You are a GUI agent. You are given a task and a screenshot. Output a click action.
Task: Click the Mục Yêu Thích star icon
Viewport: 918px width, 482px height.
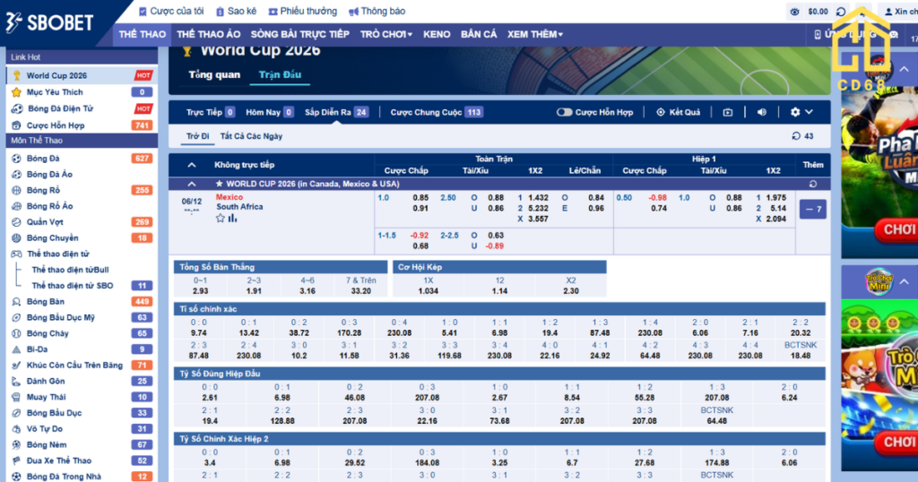pyautogui.click(x=16, y=92)
